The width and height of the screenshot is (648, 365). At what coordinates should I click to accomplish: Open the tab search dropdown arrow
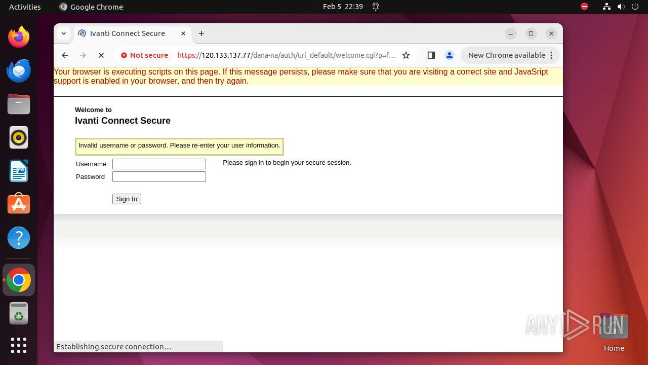[x=64, y=33]
